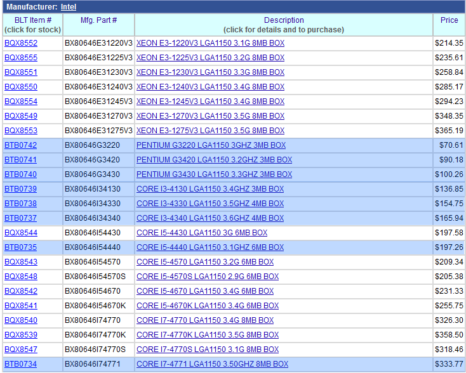The image size is (466, 373).
Task: Check stock for item BTB0734
Action: tap(20, 363)
